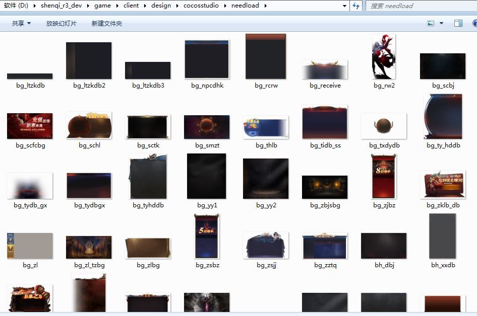Expand the subfolder arrow after needload
This screenshot has width=477, height=316.
[x=265, y=6]
